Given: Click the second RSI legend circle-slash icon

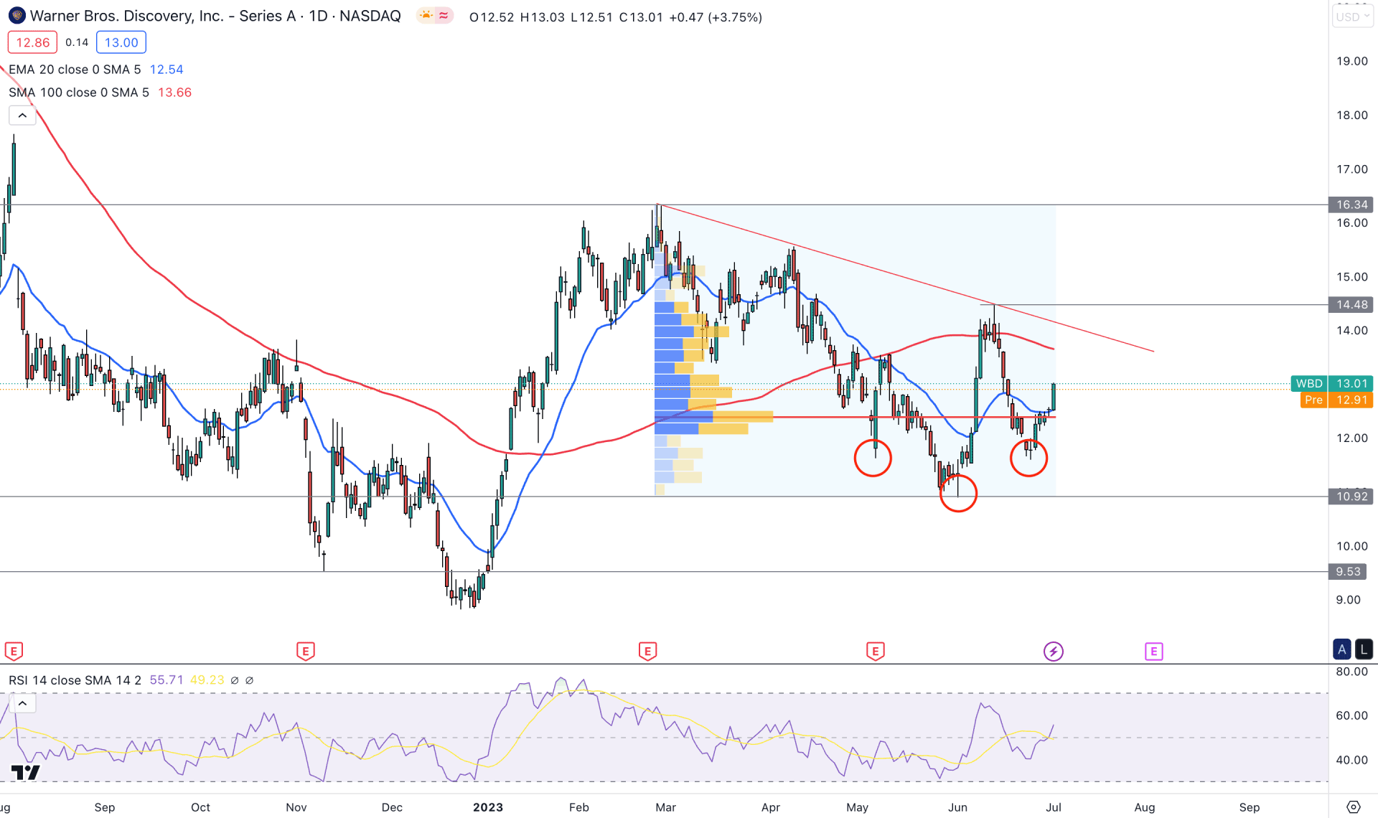Looking at the screenshot, I should click(250, 680).
